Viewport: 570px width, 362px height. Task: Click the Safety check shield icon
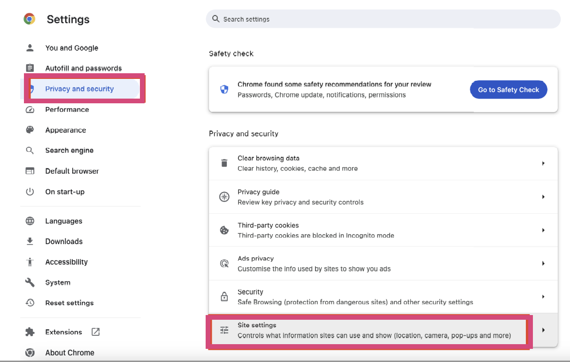click(224, 89)
